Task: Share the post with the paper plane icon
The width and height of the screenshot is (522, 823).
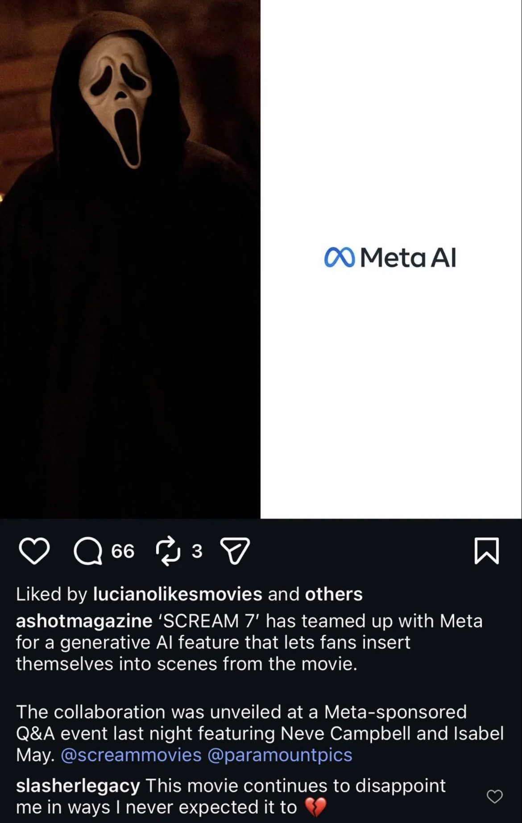Action: click(235, 551)
